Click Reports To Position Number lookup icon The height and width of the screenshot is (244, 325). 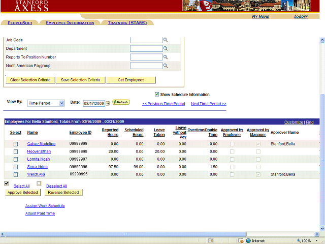tap(165, 57)
